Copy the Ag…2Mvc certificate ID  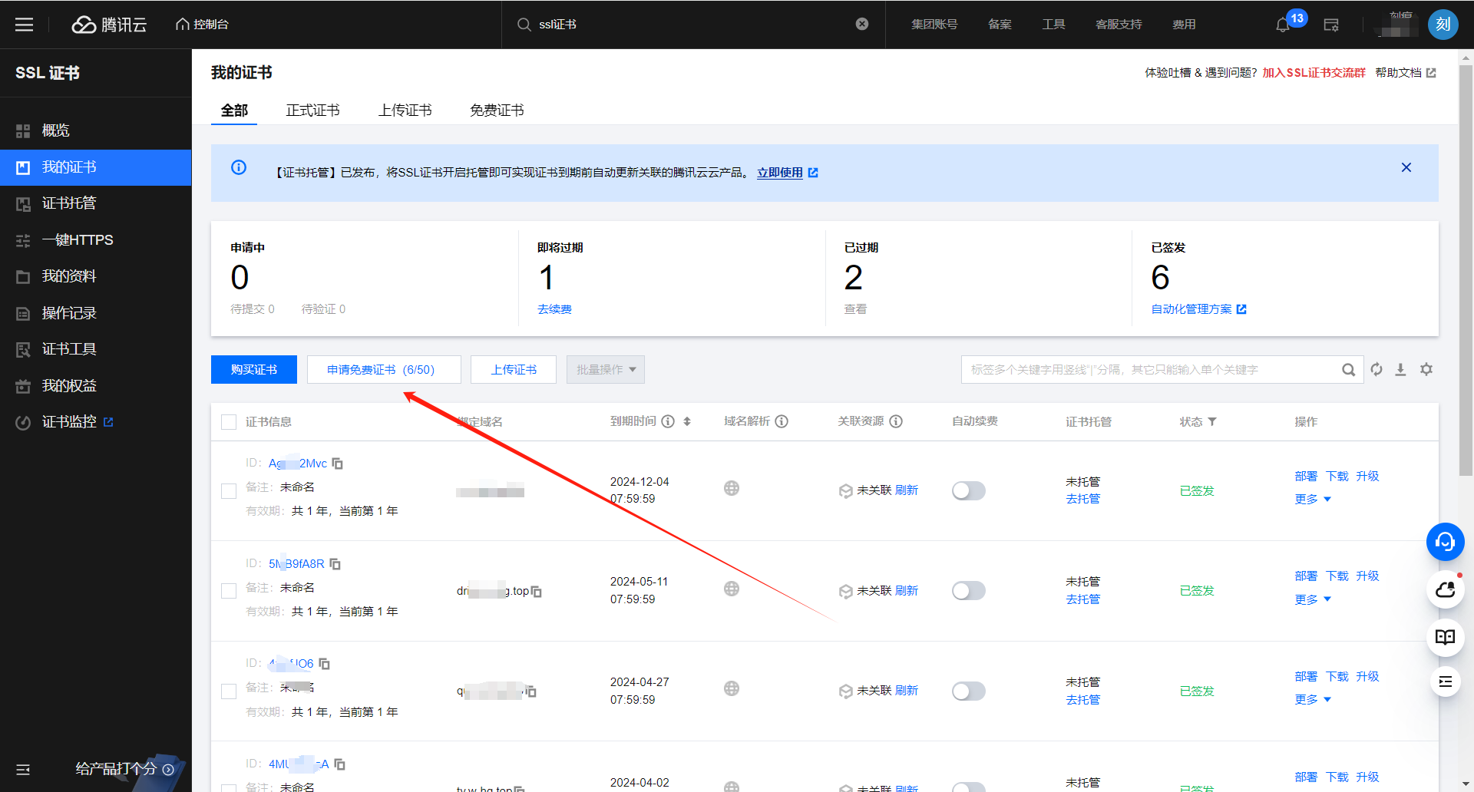click(337, 464)
